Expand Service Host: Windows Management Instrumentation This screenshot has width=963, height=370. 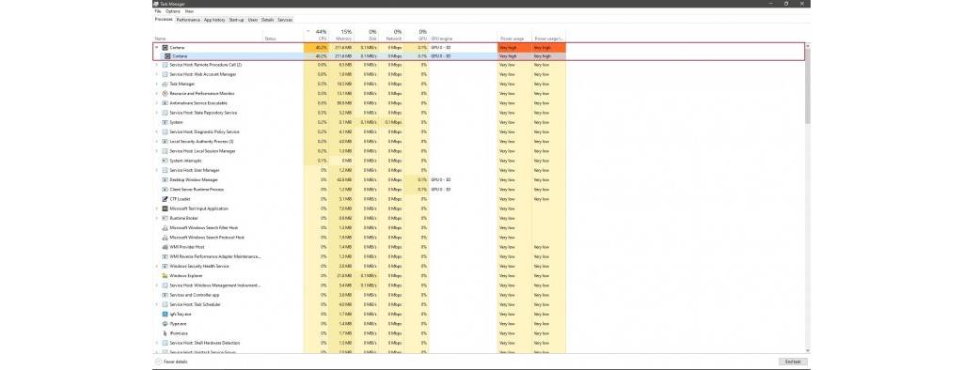tap(157, 285)
